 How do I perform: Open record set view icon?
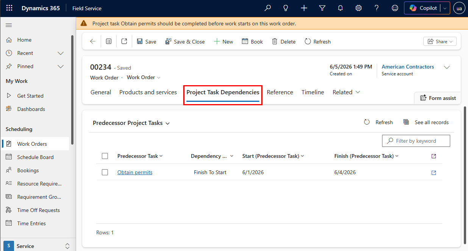tap(109, 42)
